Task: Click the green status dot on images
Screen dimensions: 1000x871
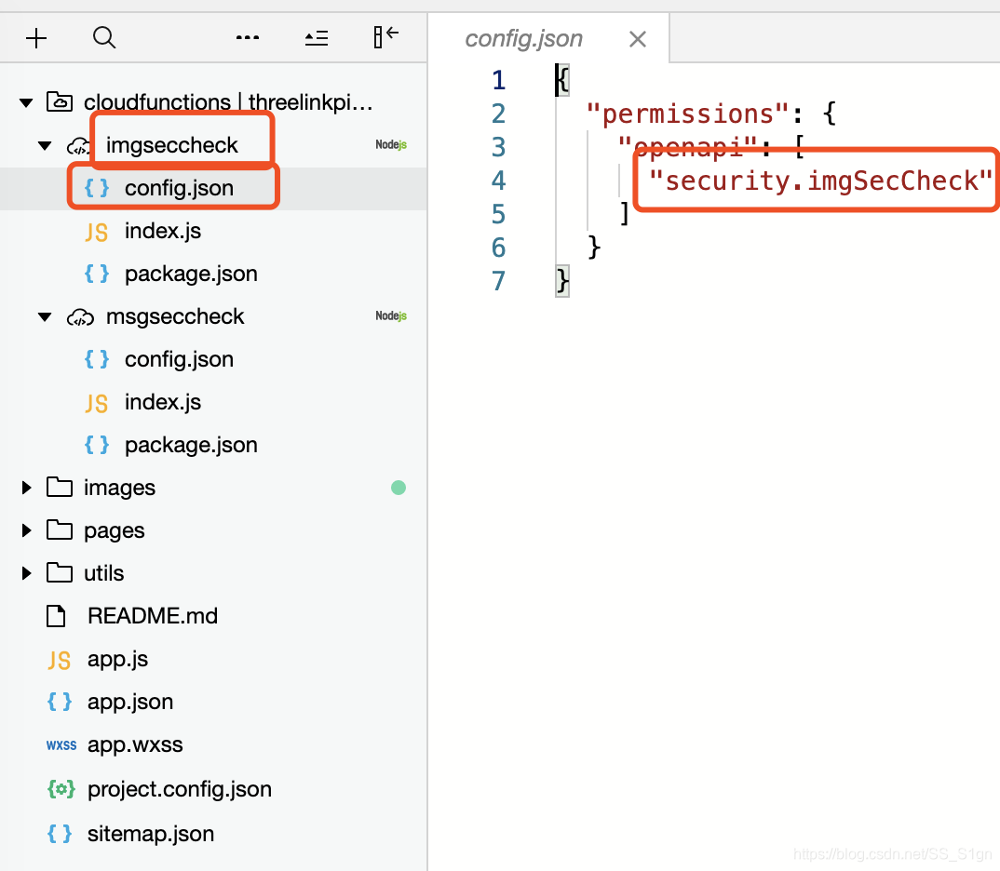Action: click(399, 488)
